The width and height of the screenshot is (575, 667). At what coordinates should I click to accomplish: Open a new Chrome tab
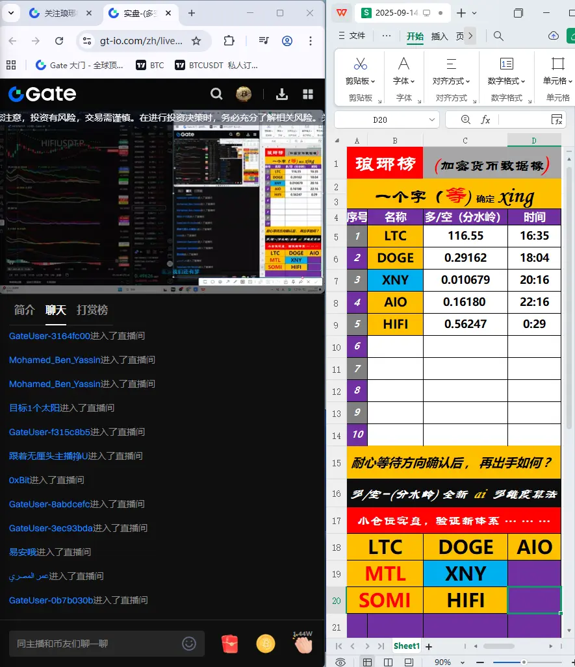click(192, 13)
